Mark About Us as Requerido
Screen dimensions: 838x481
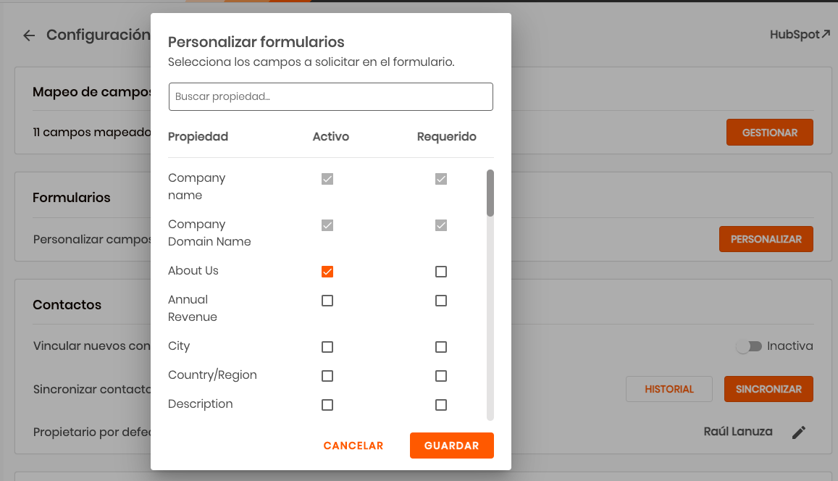(x=441, y=272)
